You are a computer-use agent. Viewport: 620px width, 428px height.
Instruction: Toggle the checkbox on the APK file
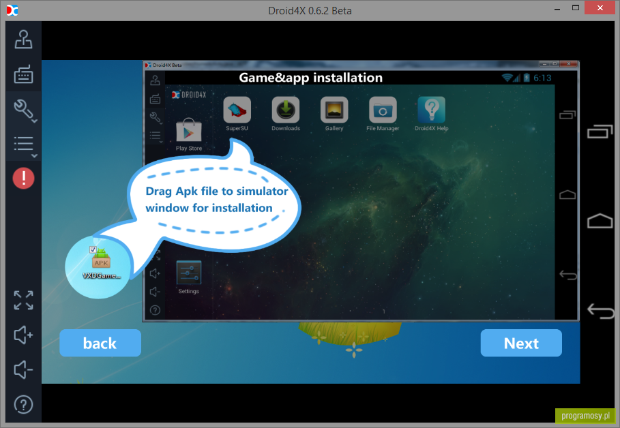click(93, 249)
